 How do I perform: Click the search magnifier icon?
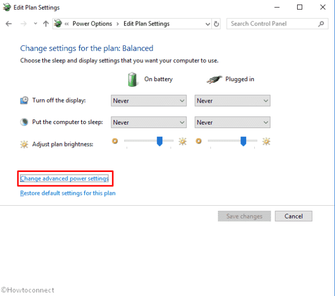pyautogui.click(x=321, y=23)
